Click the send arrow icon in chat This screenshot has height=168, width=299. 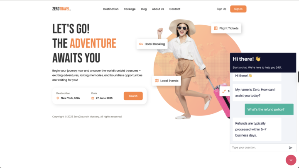[290, 148]
